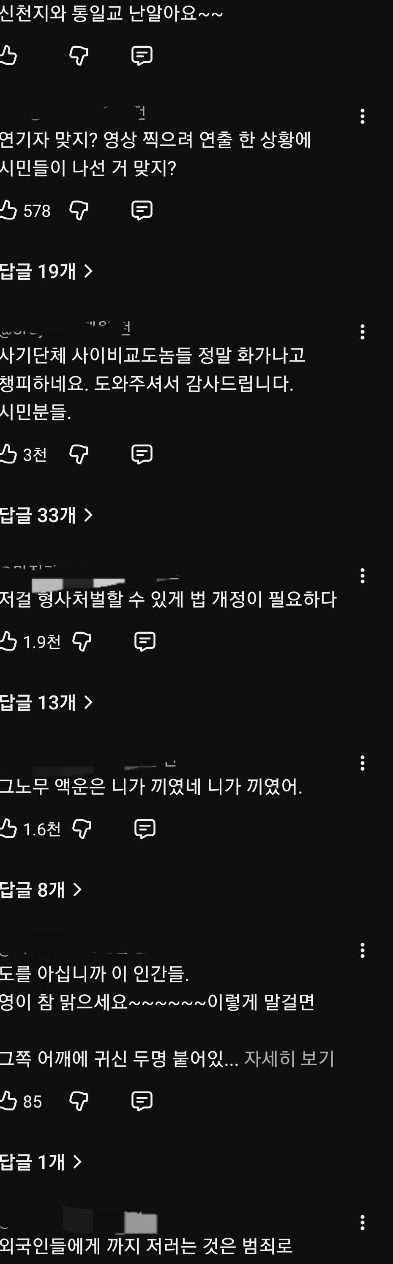Open menu for 그노무 액운은 comment
The height and width of the screenshot is (1264, 393).
[362, 763]
